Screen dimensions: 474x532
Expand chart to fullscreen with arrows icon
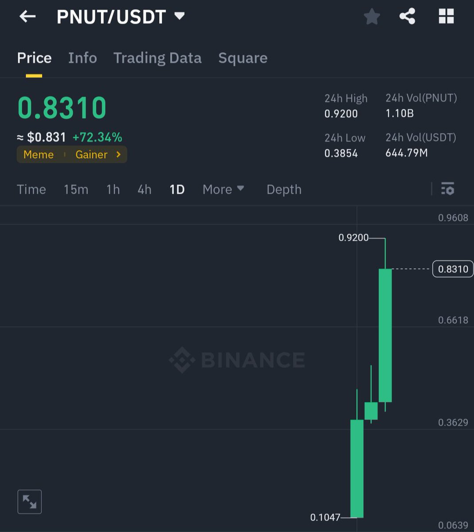30,502
